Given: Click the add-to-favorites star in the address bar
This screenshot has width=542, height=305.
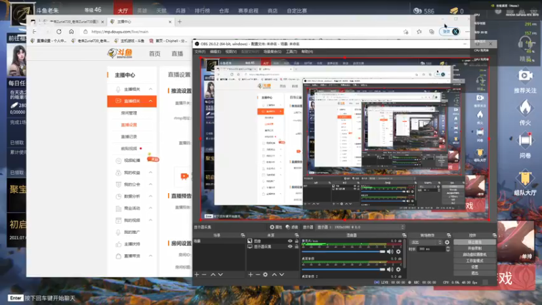Looking at the screenshot, I should pyautogui.click(x=406, y=31).
